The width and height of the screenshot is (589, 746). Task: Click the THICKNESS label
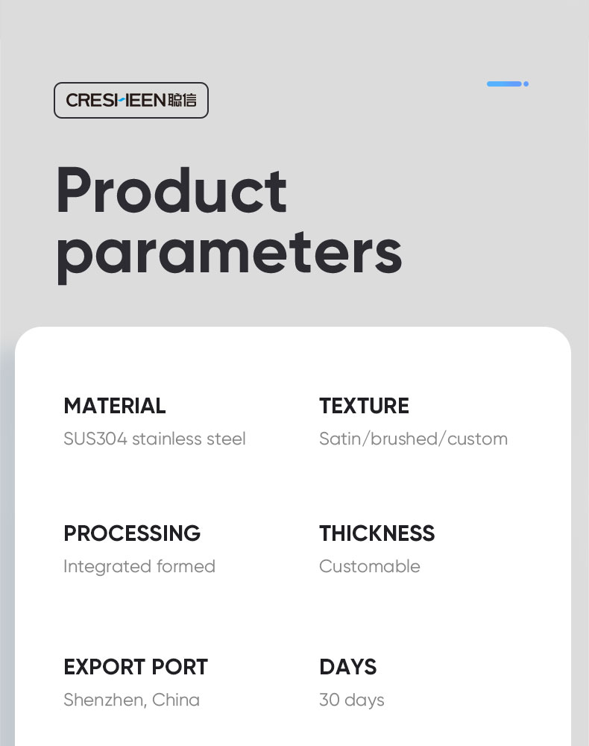(x=377, y=533)
